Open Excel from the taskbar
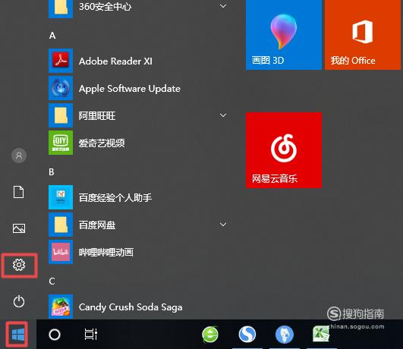This screenshot has width=403, height=349. tap(321, 334)
